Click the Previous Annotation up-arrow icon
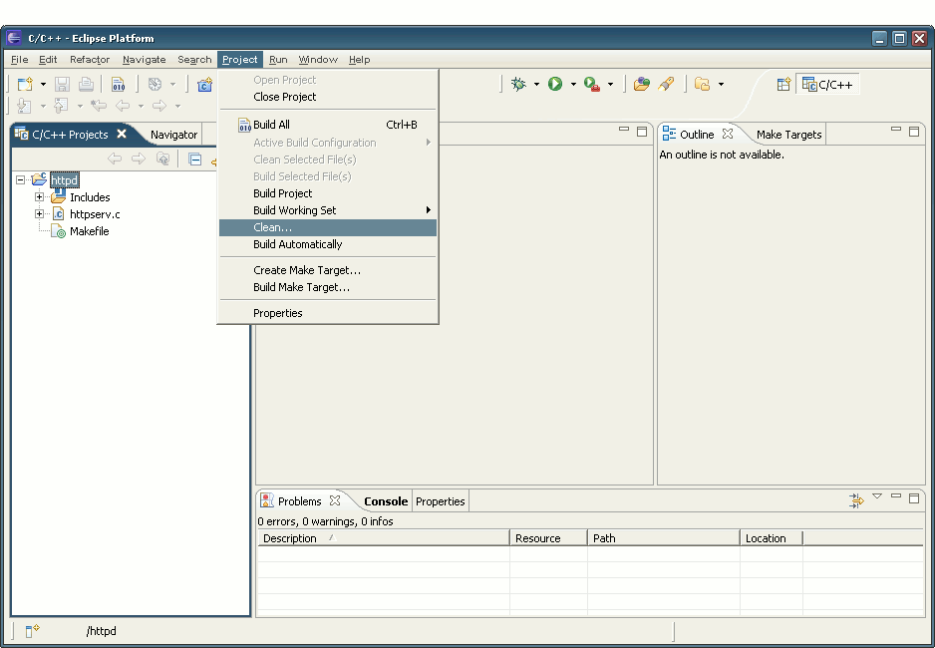Viewport: 935px width, 648px height. (61, 106)
